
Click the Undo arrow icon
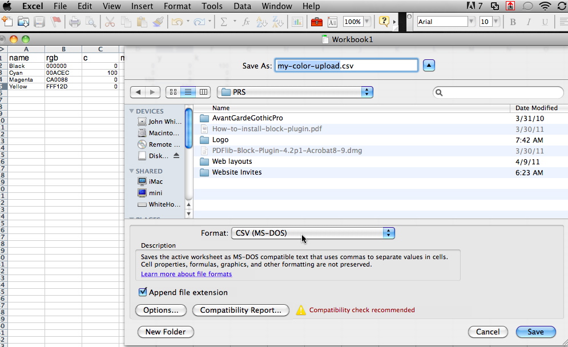pos(177,22)
